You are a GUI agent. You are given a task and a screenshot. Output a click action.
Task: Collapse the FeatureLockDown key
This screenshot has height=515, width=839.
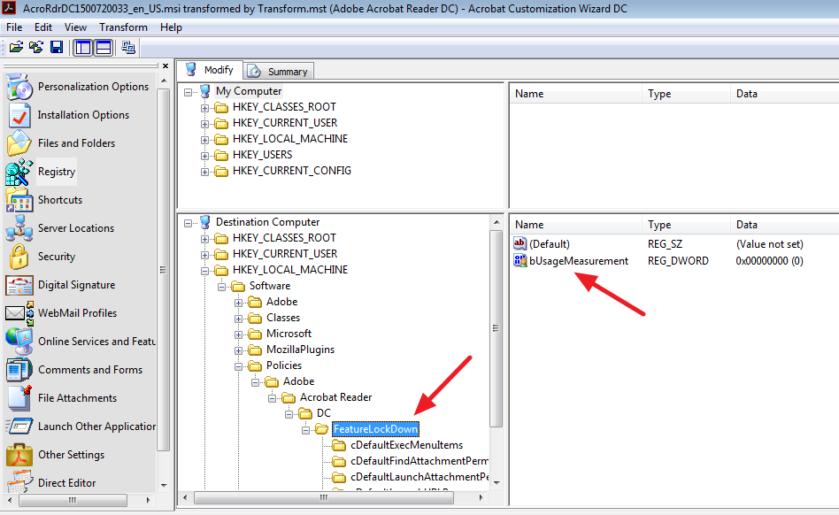[x=305, y=431]
